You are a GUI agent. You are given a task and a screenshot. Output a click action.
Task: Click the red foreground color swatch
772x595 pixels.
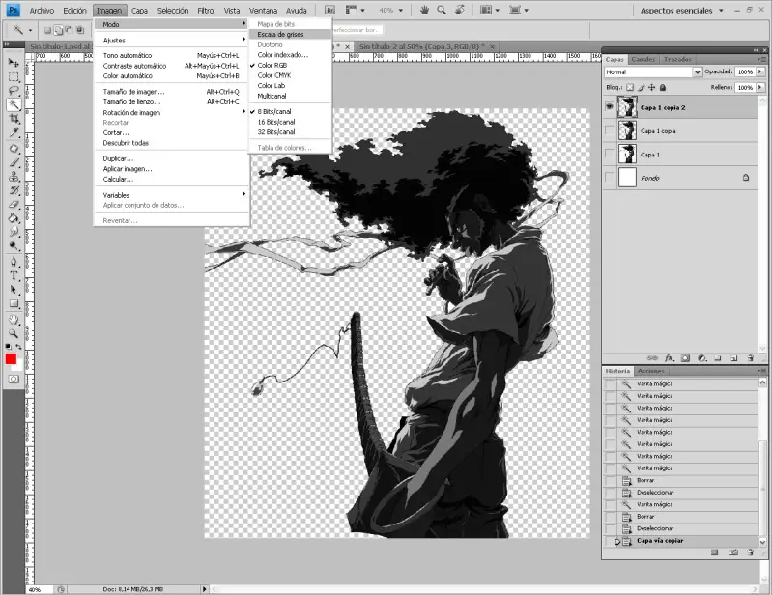11,358
